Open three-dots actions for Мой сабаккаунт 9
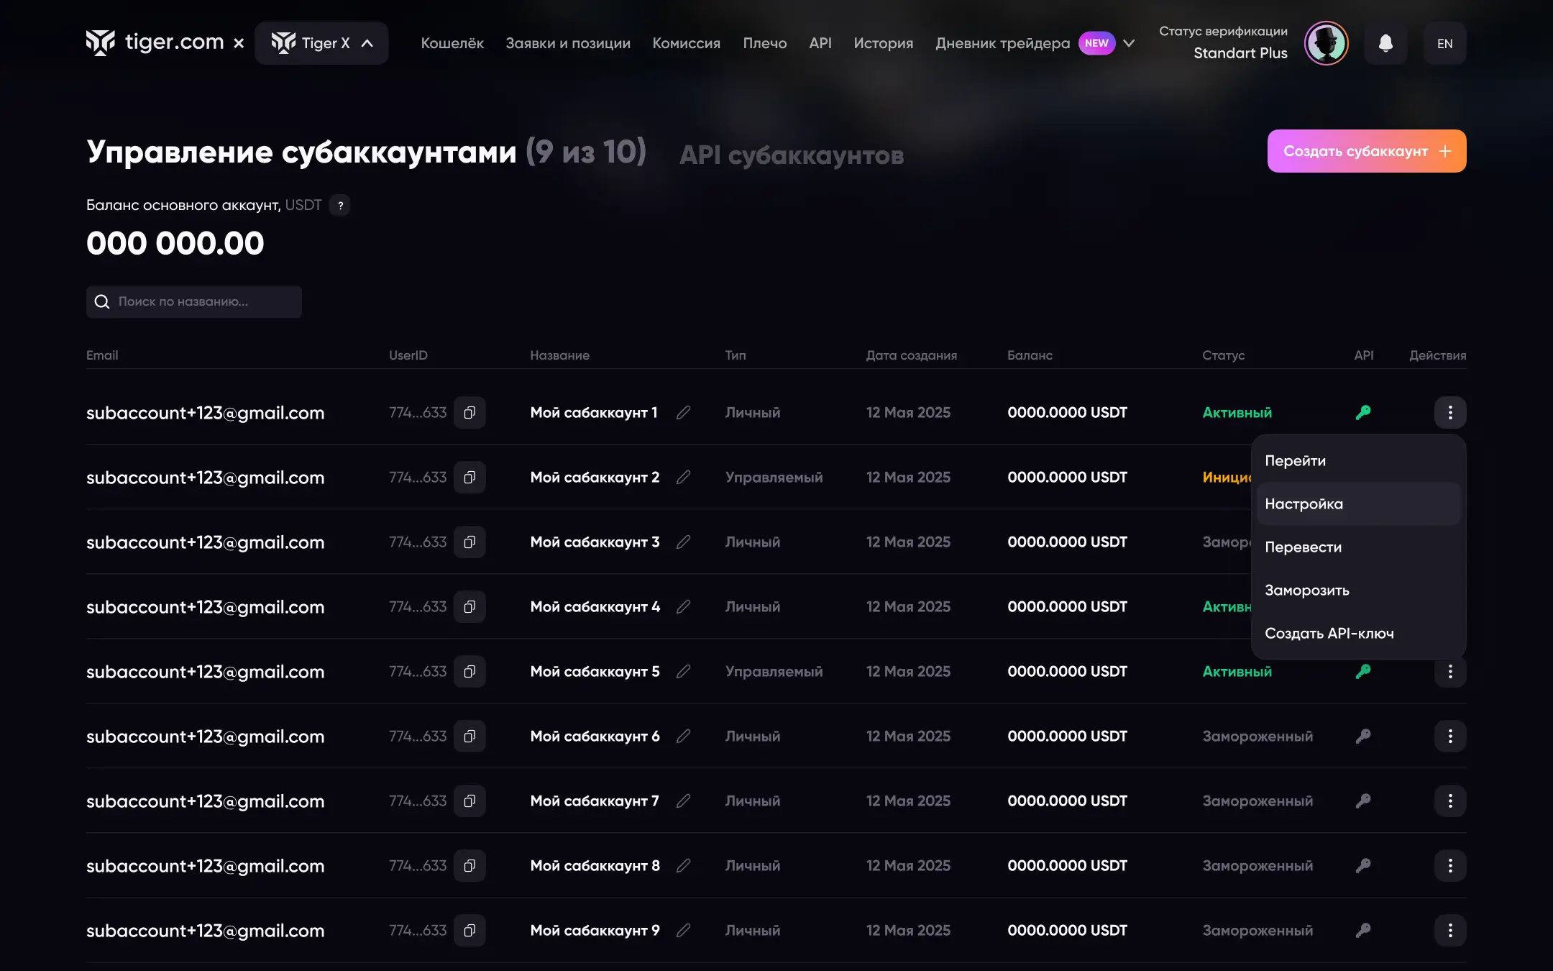This screenshot has height=971, width=1553. click(x=1449, y=931)
